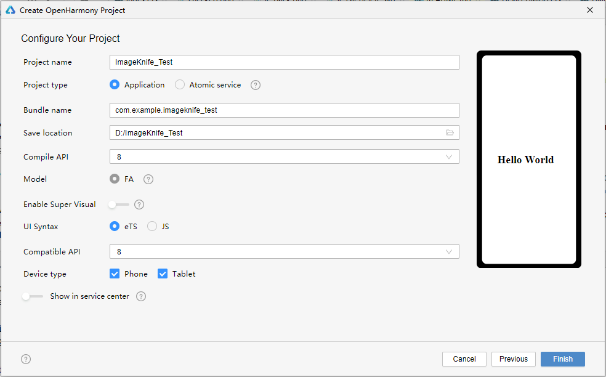Click the bottom-left help question mark icon
The image size is (606, 377).
(x=26, y=359)
